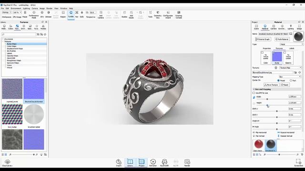Browse for texture file with folder icon
Image resolution: width=305 pixels, height=171 pixels.
coord(295,72)
